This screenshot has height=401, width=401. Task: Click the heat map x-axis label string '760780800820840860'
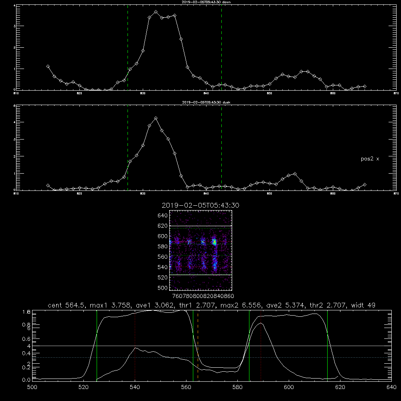tap(203, 296)
